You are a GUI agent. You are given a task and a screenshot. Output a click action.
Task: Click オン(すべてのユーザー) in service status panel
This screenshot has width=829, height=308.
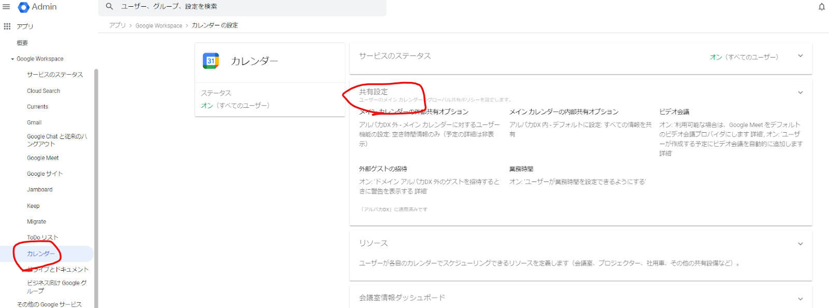tap(744, 57)
